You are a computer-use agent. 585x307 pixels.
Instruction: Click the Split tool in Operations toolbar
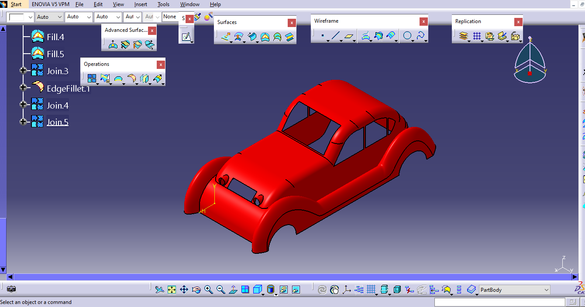[x=105, y=78]
